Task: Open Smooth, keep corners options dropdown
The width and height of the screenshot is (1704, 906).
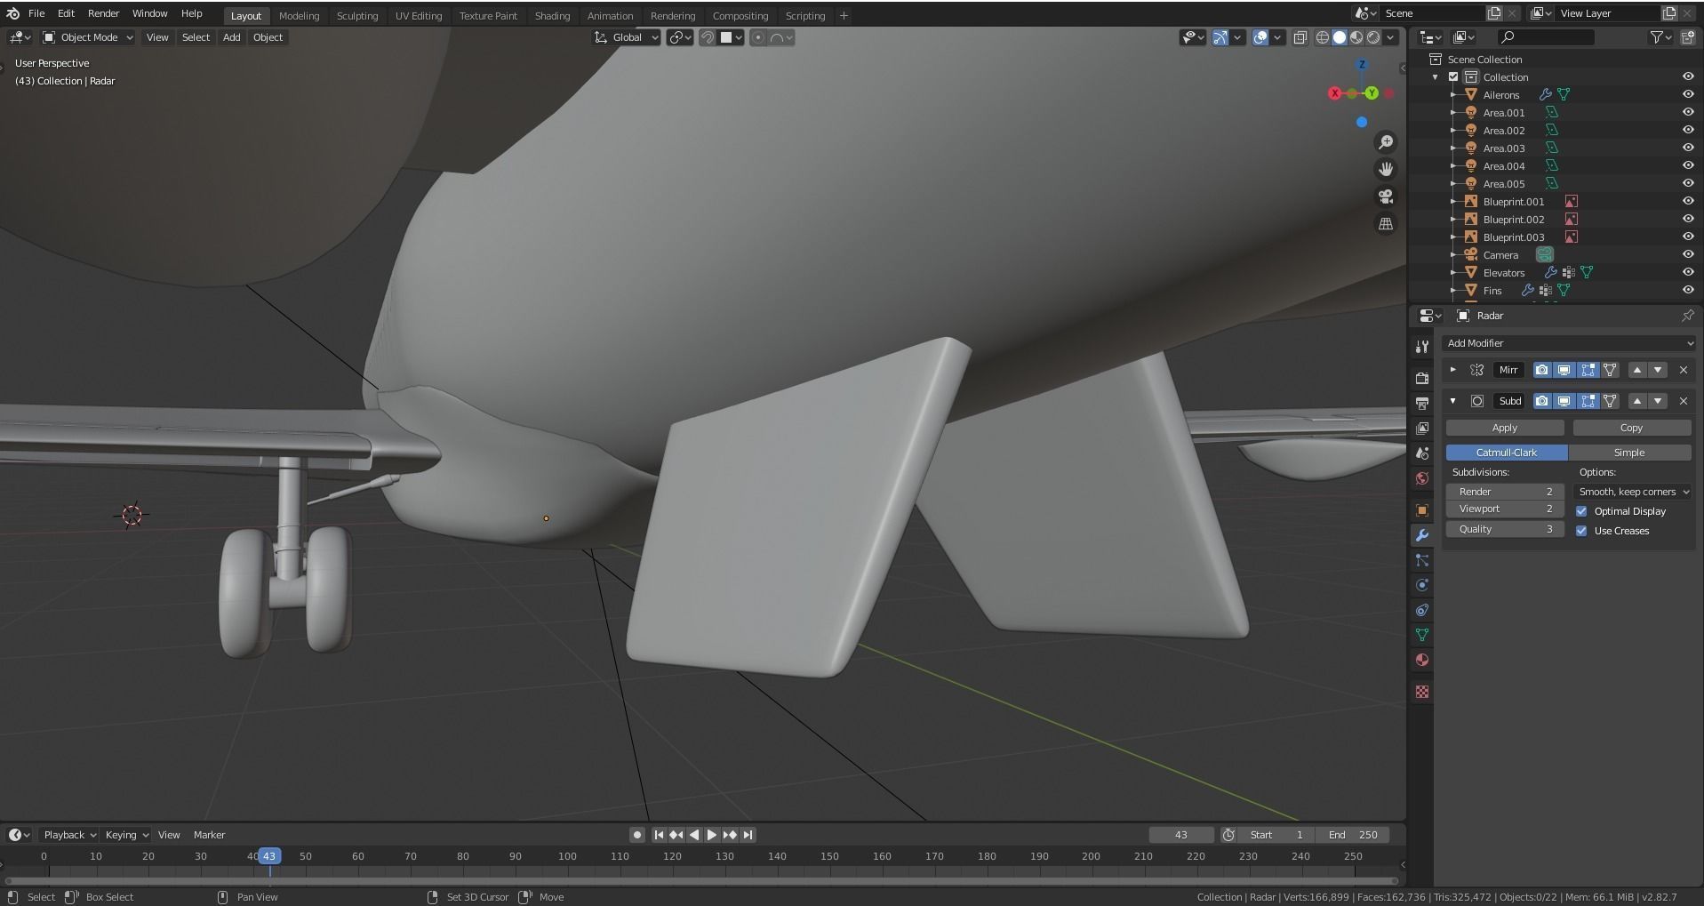Action: (1632, 492)
